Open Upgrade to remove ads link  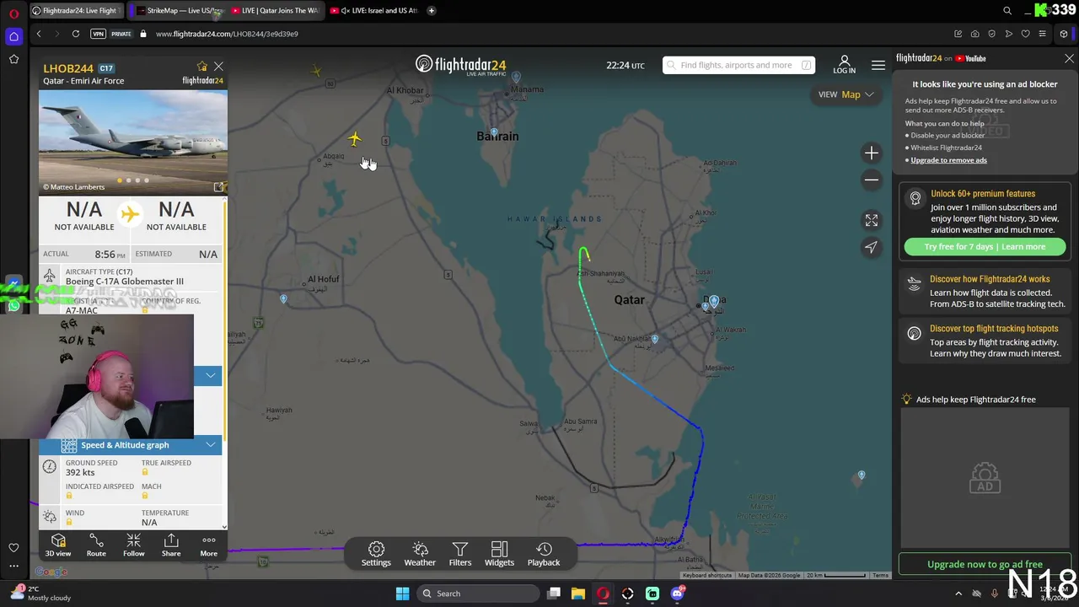tap(948, 160)
